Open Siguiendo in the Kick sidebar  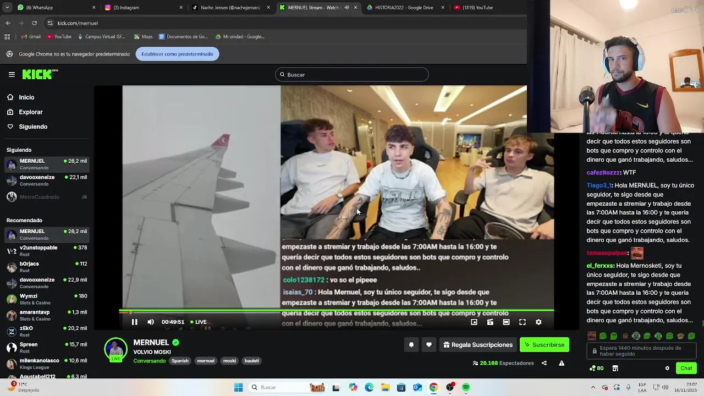(33, 127)
